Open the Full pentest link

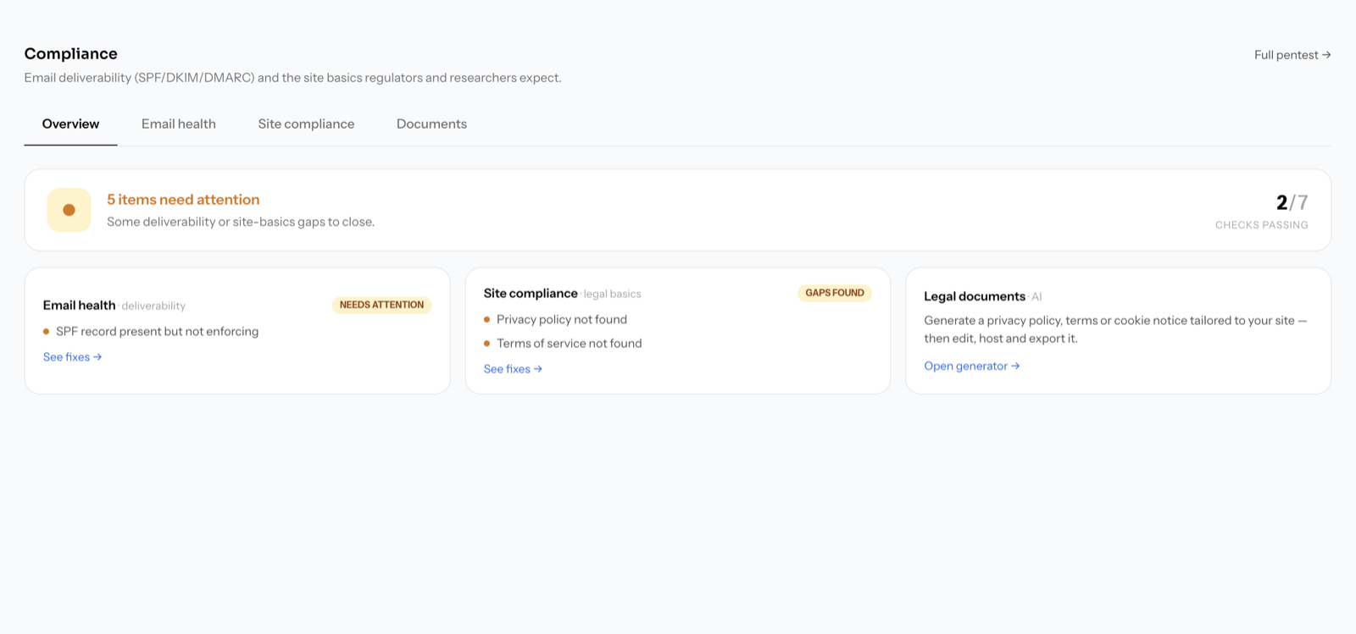pos(1292,55)
